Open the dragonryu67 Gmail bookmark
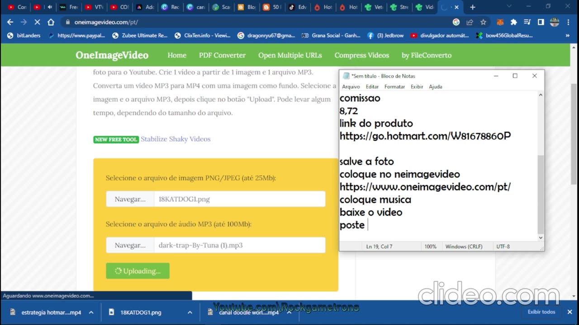The image size is (579, 325). click(x=266, y=35)
